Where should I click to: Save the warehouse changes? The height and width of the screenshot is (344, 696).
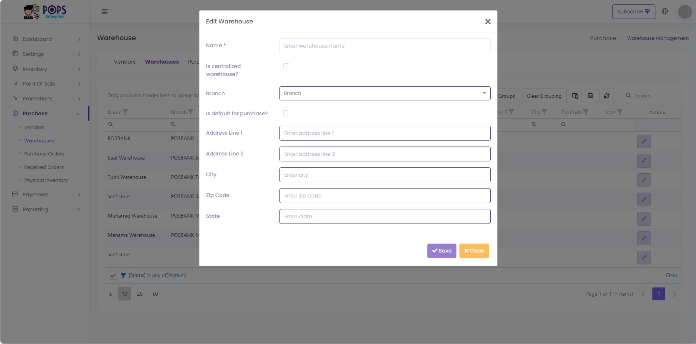pyautogui.click(x=442, y=251)
